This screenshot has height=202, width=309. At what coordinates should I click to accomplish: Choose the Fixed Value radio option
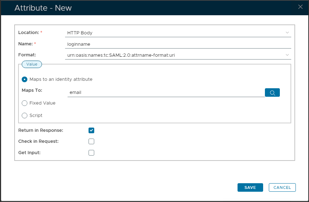25,103
